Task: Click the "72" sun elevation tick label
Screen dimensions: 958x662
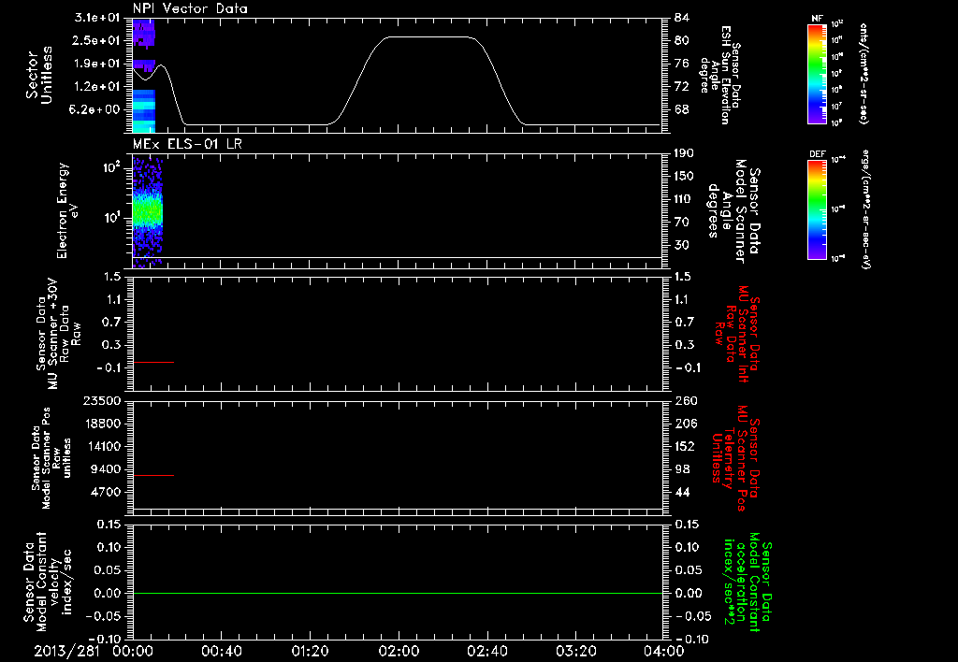Action: click(x=682, y=87)
